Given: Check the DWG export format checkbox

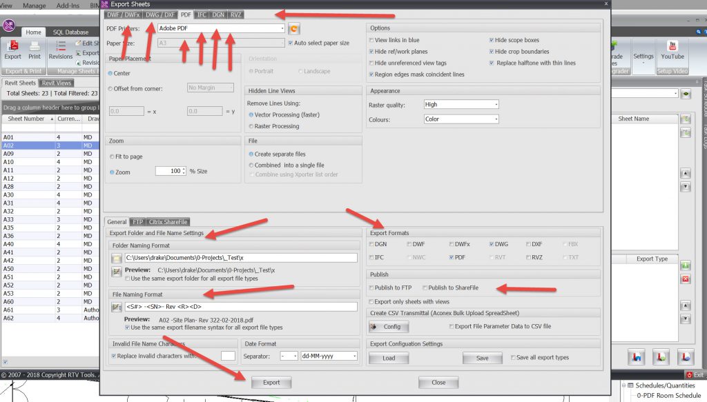Looking at the screenshot, I should pyautogui.click(x=492, y=244).
